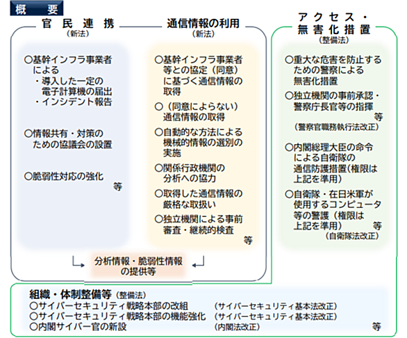Click （警察官職務執行法改正） note
Screen dimensions: 407x338
coord(337,127)
